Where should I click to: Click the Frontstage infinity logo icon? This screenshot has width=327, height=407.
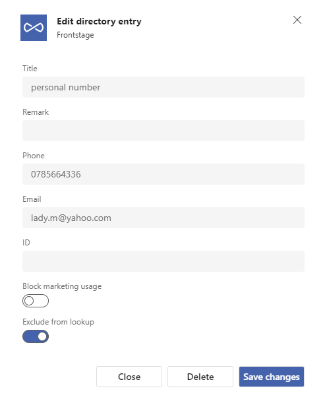(x=34, y=28)
